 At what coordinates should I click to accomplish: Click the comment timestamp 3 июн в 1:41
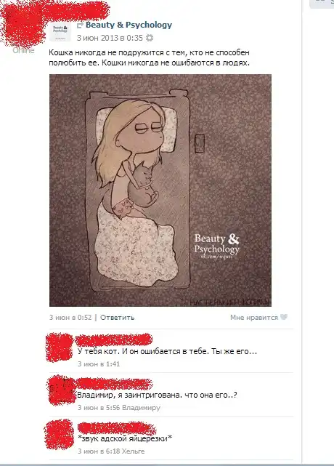[99, 363]
